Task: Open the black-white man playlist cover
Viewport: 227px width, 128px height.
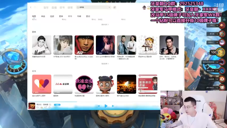Action: point(42,45)
